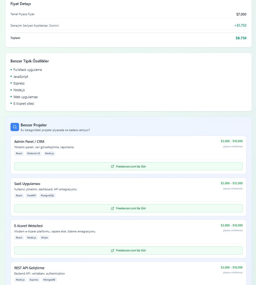Click the REST API Geliştirme title
256x285 pixels.
tap(29, 268)
